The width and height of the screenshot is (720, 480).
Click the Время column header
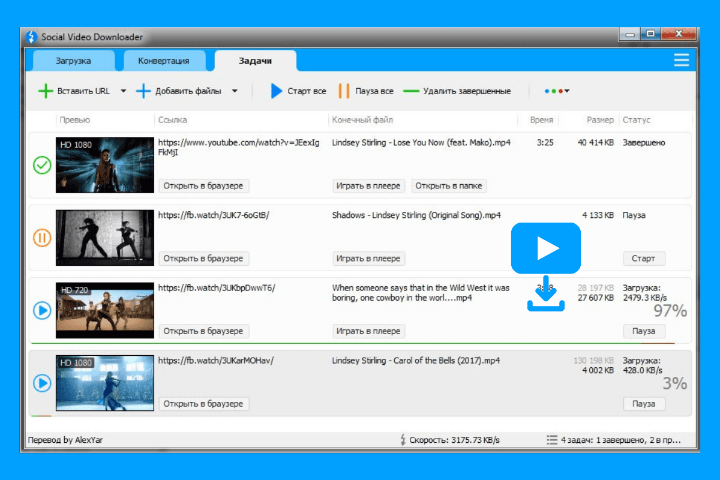tap(542, 120)
